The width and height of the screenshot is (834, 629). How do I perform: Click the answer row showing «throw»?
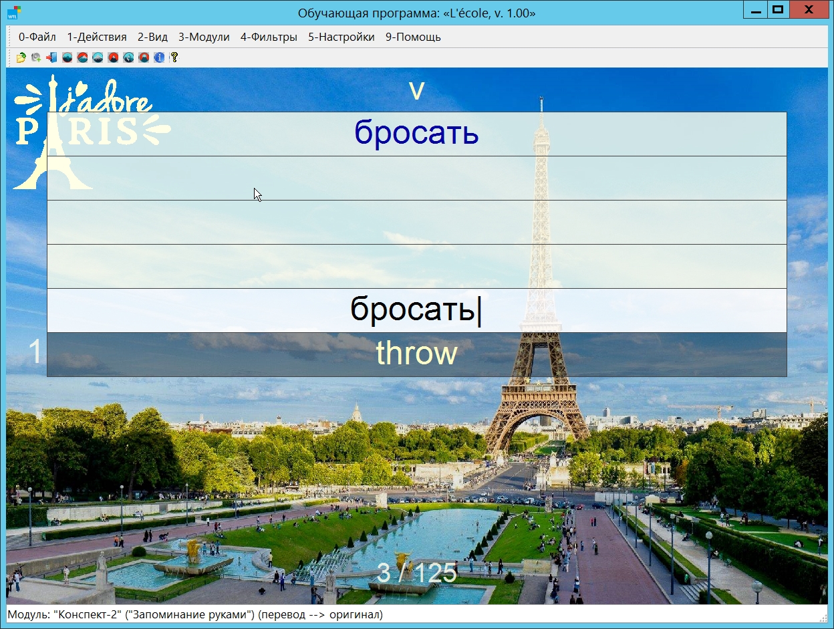(x=416, y=354)
